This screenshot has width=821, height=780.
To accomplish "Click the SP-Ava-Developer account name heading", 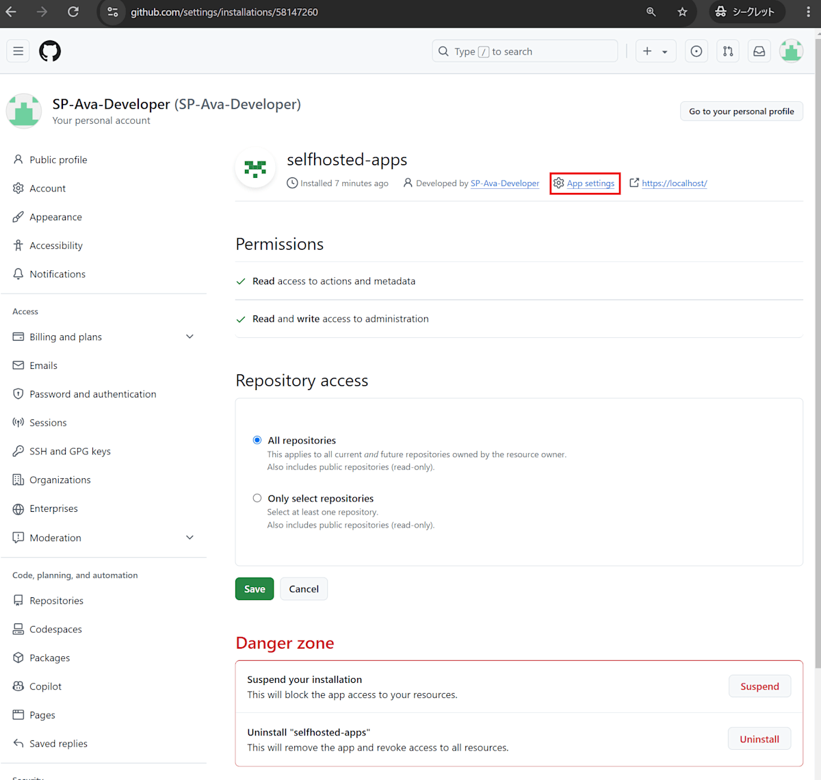I will pyautogui.click(x=177, y=104).
